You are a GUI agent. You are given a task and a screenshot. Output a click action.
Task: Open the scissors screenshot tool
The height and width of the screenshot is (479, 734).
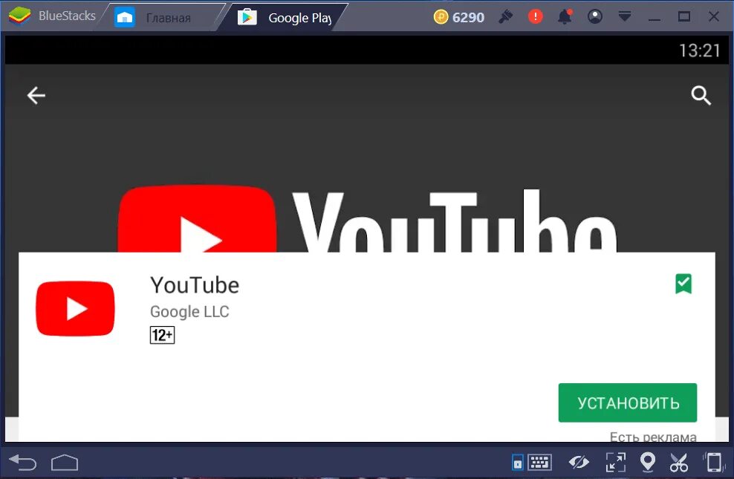(679, 462)
